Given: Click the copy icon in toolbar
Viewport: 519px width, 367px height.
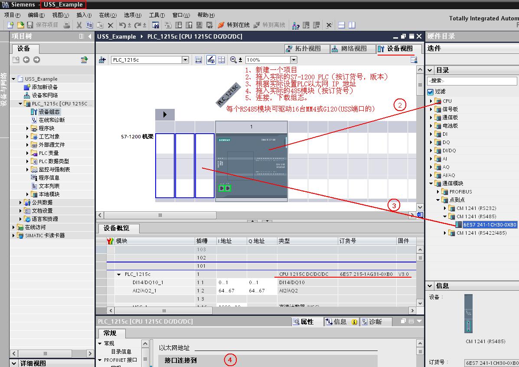Looking at the screenshot, I should [x=89, y=25].
